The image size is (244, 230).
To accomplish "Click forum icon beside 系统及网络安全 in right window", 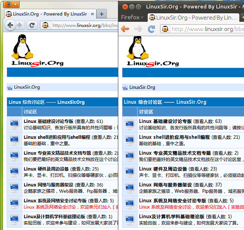I will point(130,204).
